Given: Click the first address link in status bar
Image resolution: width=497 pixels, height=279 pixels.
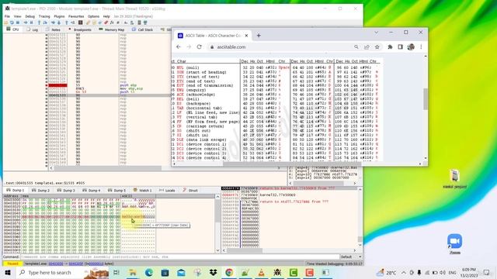Looking at the screenshot, I should coord(56,263).
